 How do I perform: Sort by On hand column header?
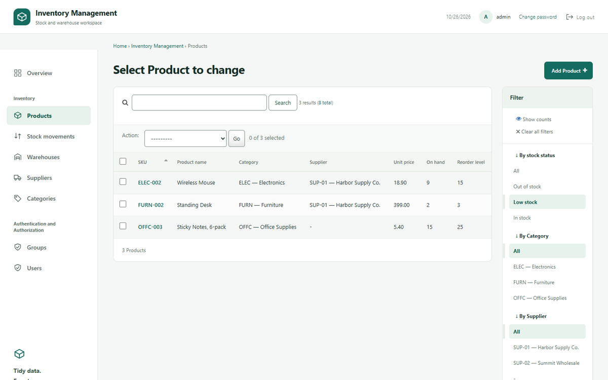436,162
